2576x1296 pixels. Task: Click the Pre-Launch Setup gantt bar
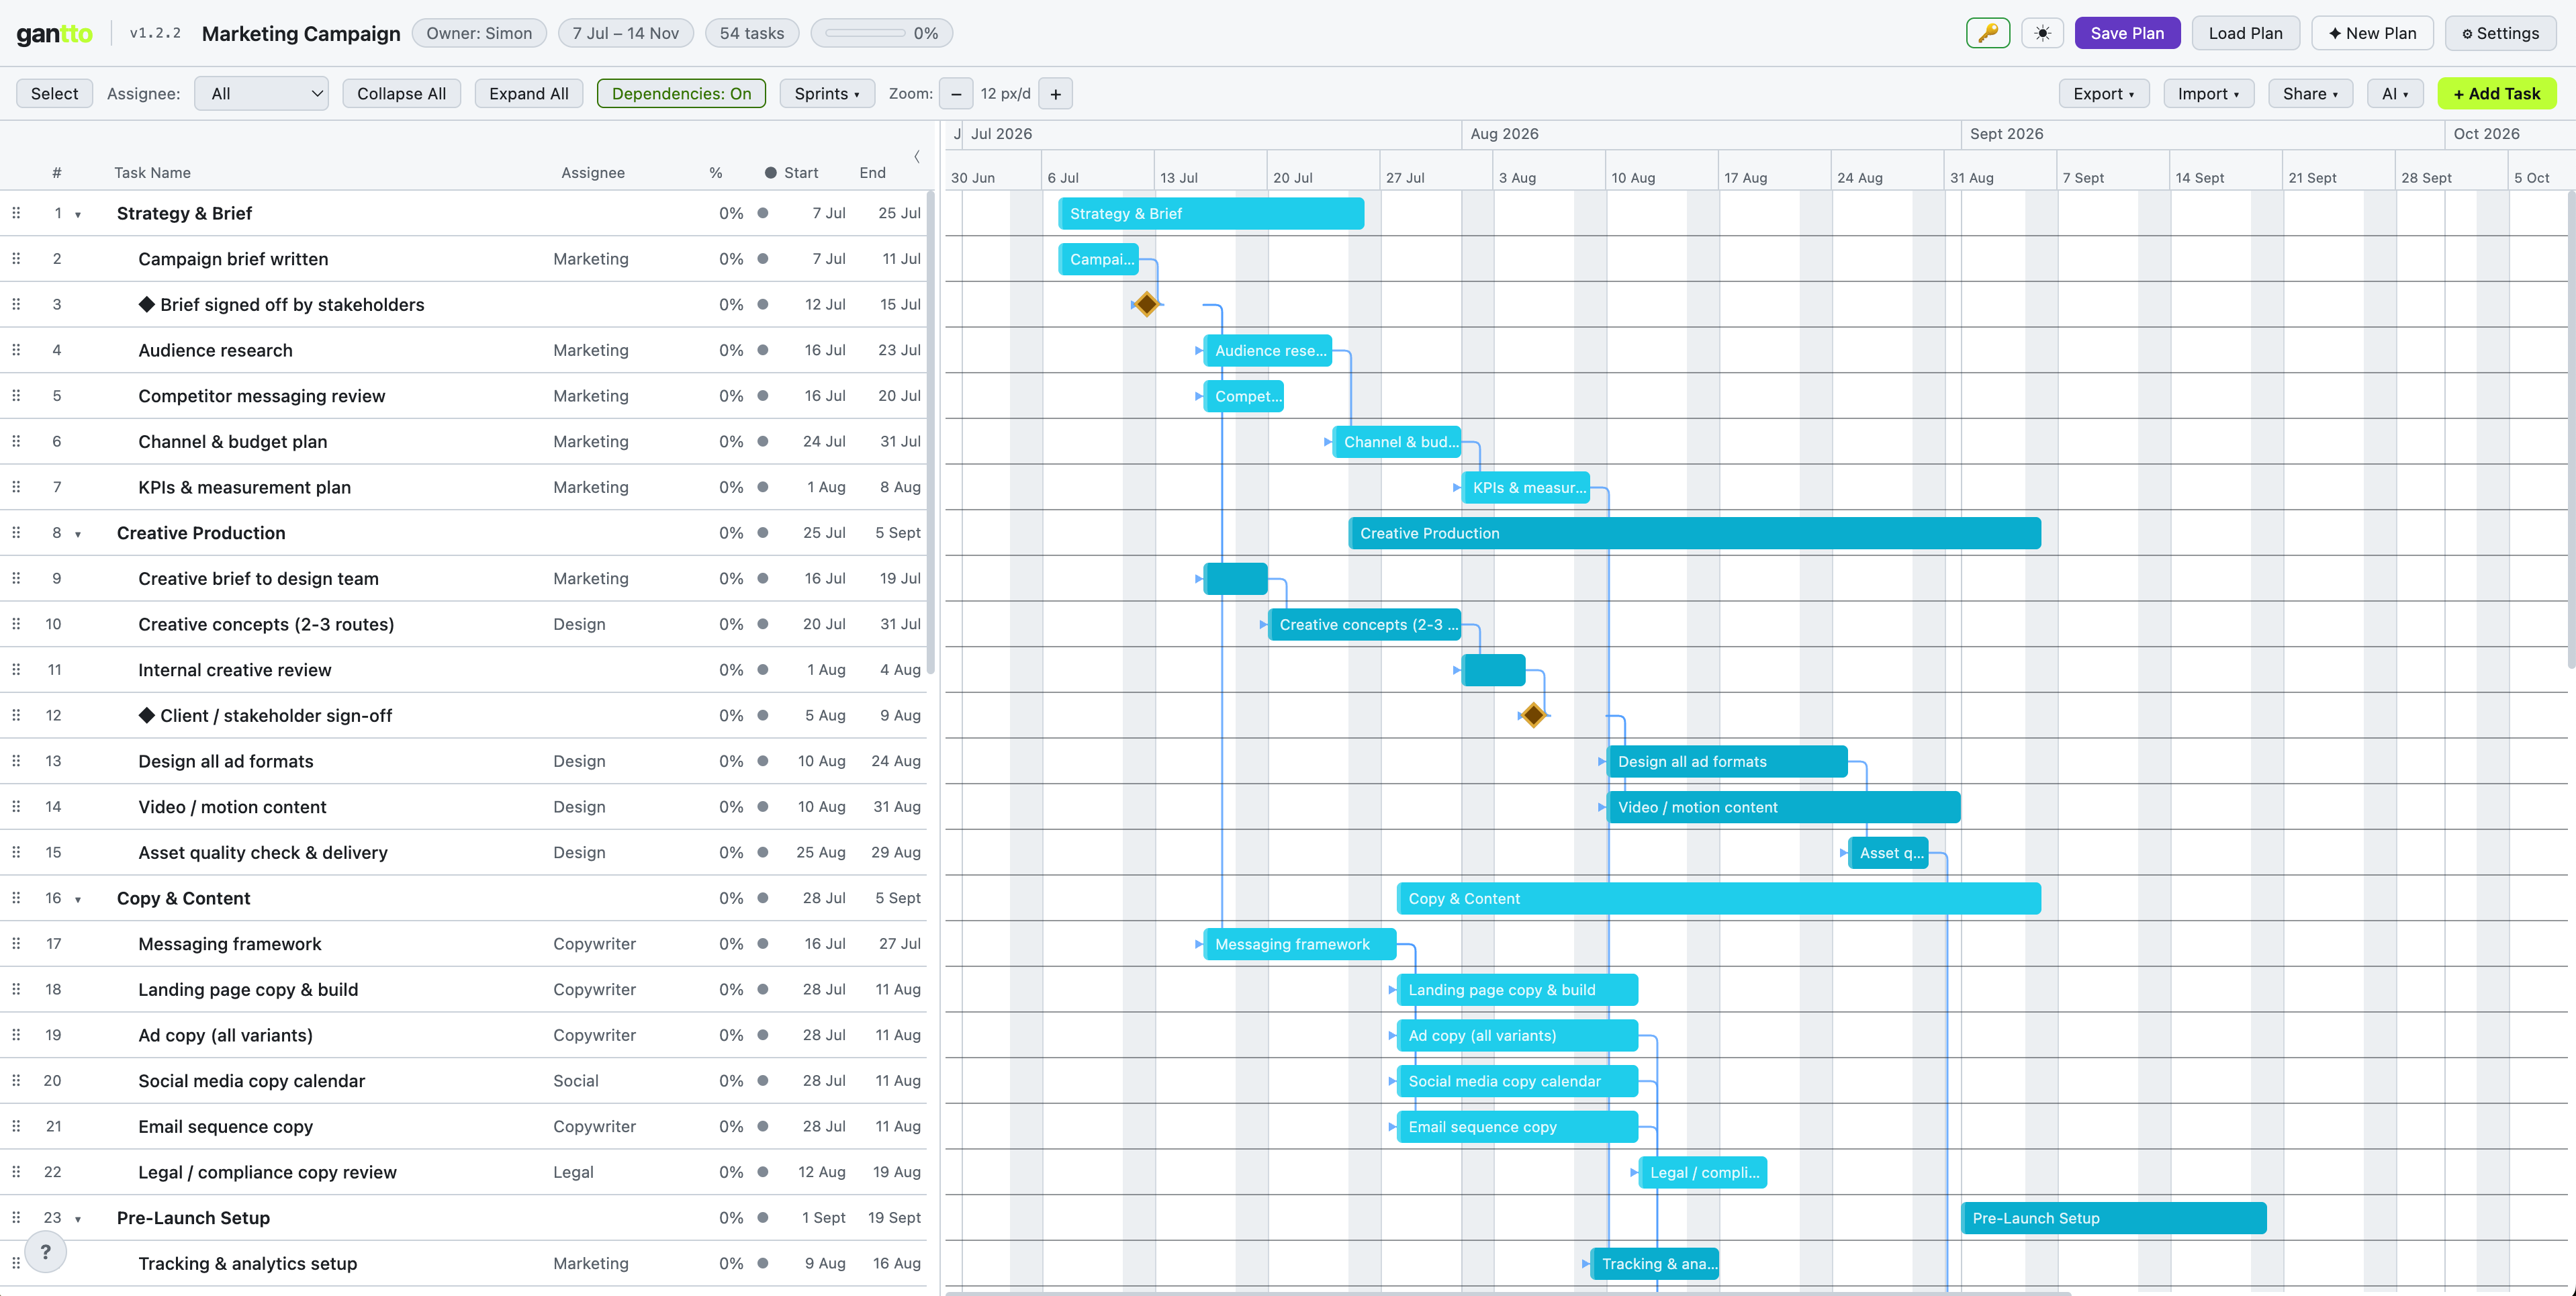coord(2114,1218)
